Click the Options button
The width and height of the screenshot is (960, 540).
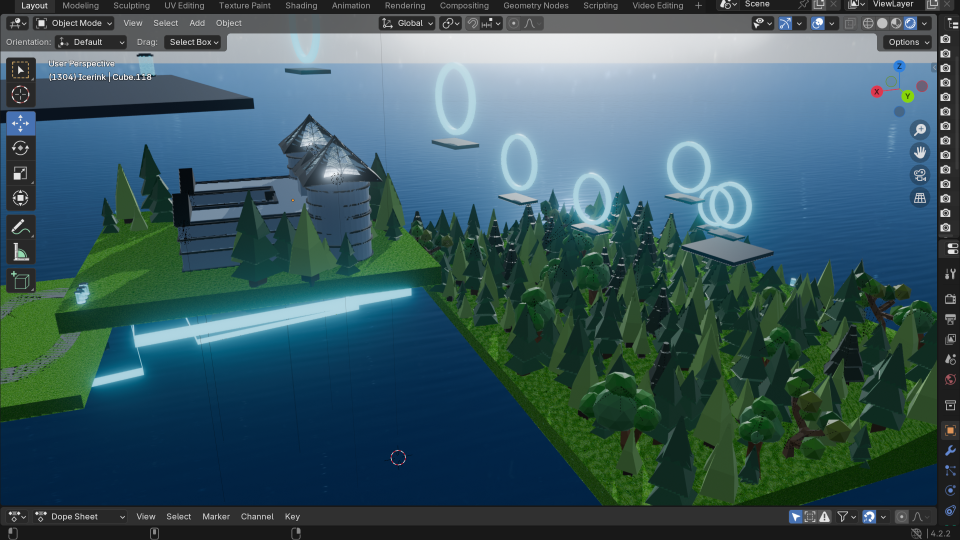point(908,42)
